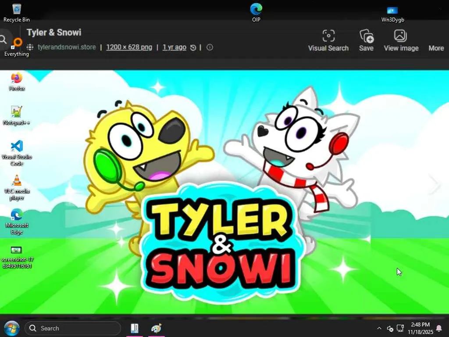Open the More options menu
The width and height of the screenshot is (449, 337).
436,48
